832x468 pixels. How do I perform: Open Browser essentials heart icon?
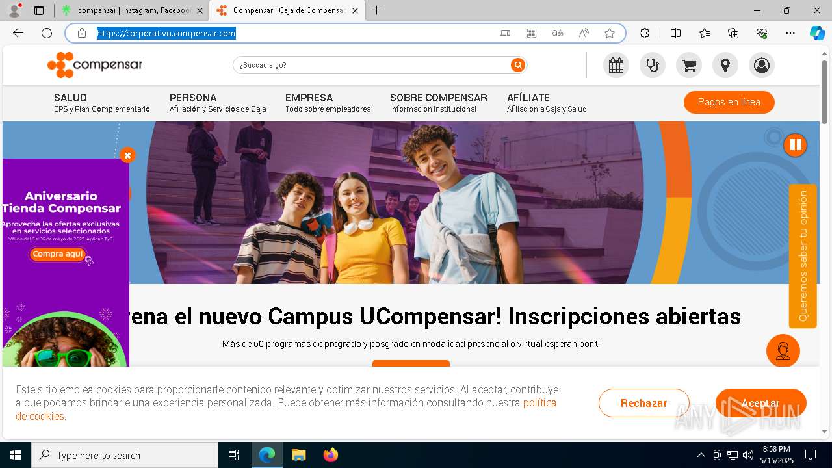click(762, 33)
